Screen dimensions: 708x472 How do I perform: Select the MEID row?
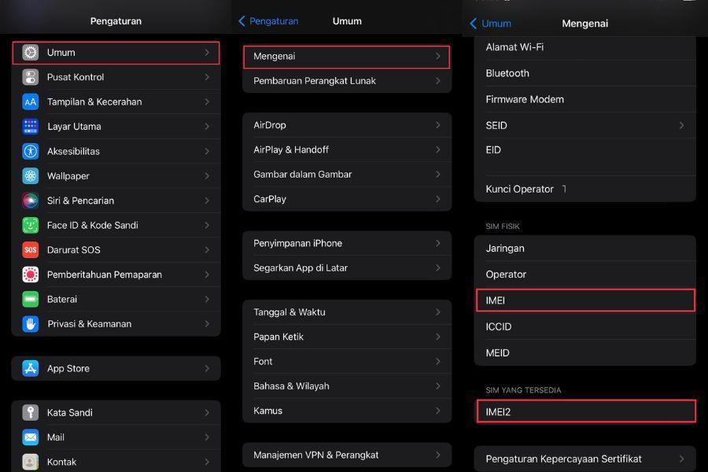(584, 352)
